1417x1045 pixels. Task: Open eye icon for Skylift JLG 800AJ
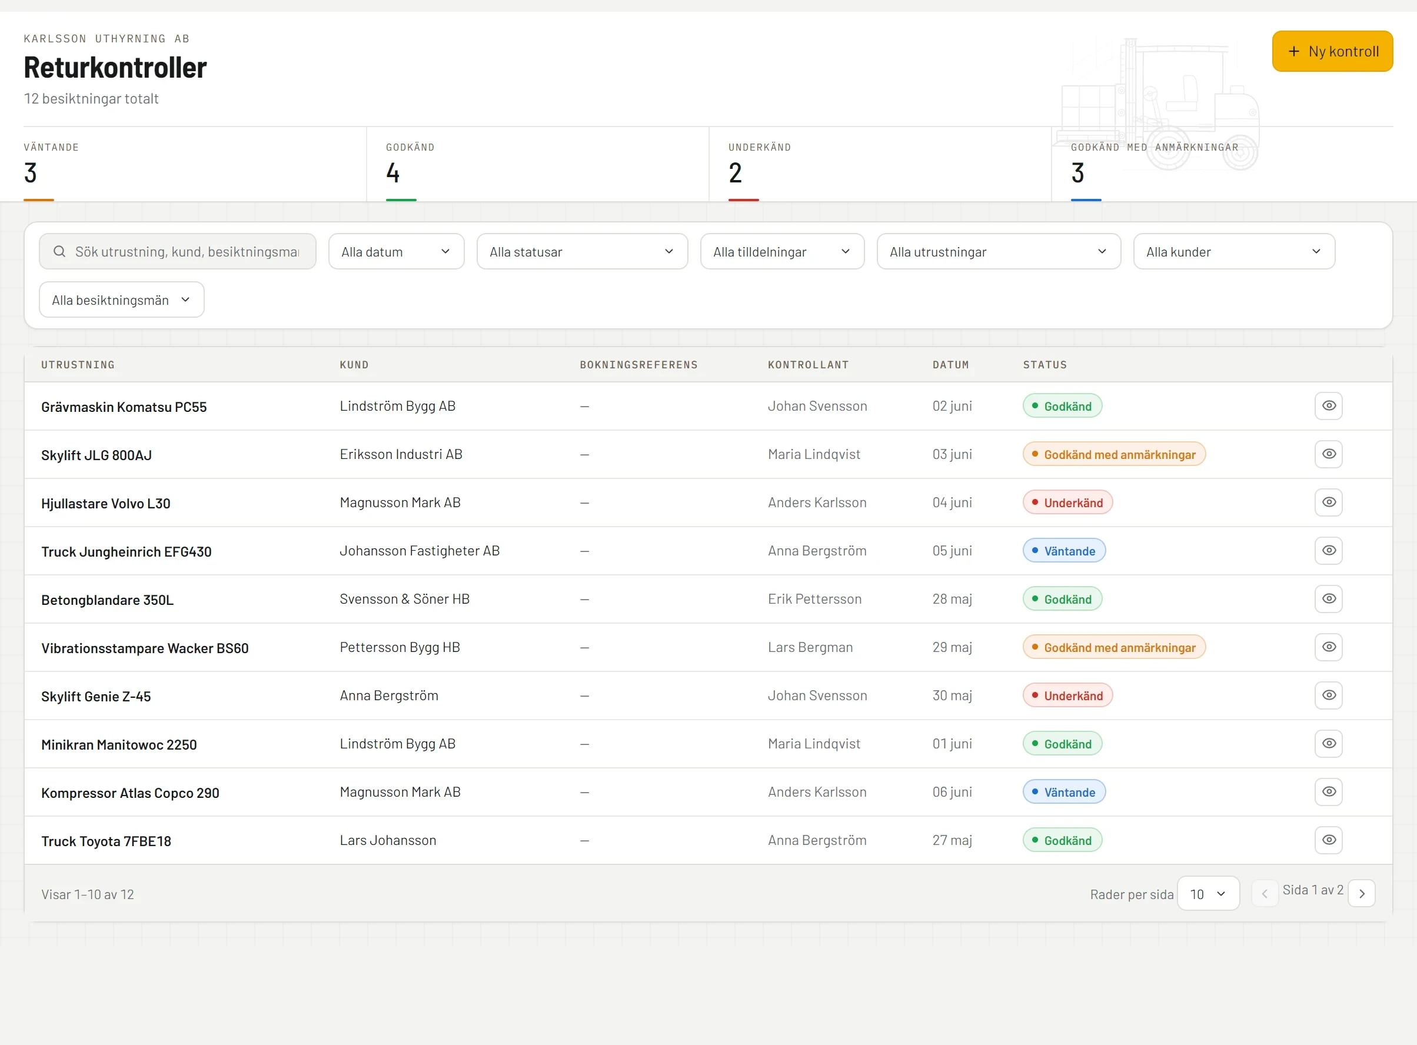(x=1329, y=454)
